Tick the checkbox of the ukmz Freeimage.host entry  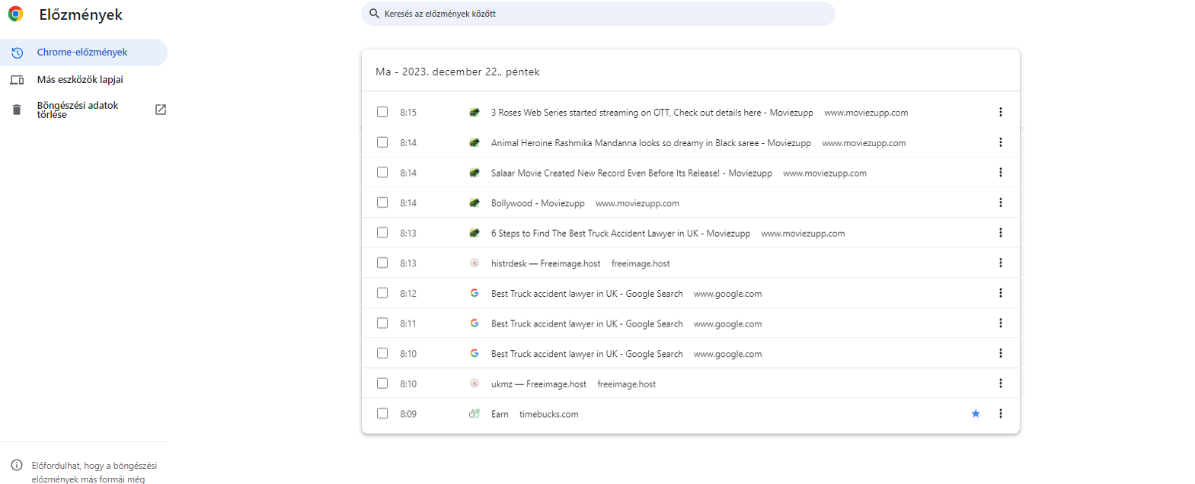point(382,384)
